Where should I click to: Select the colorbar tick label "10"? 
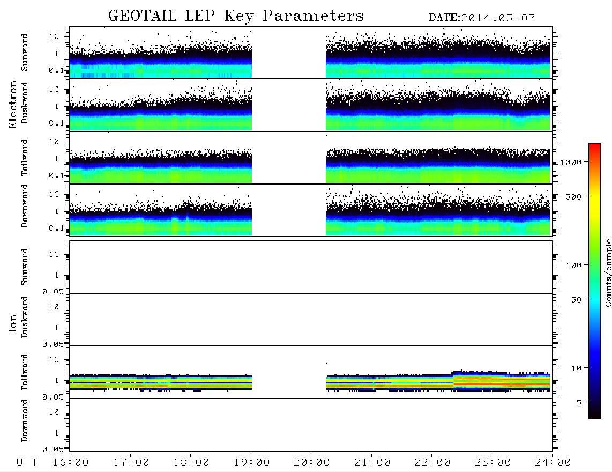click(576, 368)
